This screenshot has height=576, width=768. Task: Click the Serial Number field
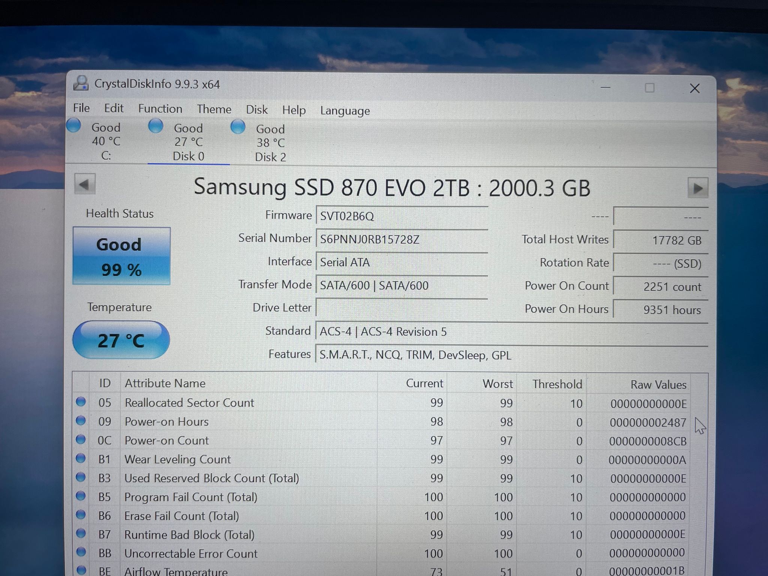402,239
